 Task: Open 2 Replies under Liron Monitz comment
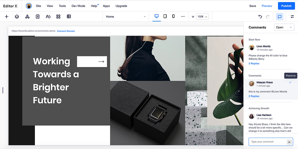pos(254,63)
